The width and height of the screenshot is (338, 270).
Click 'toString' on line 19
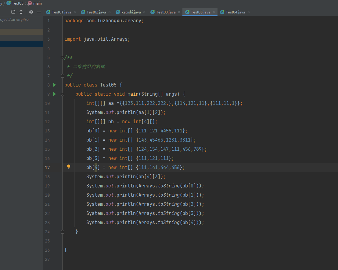coord(169,186)
